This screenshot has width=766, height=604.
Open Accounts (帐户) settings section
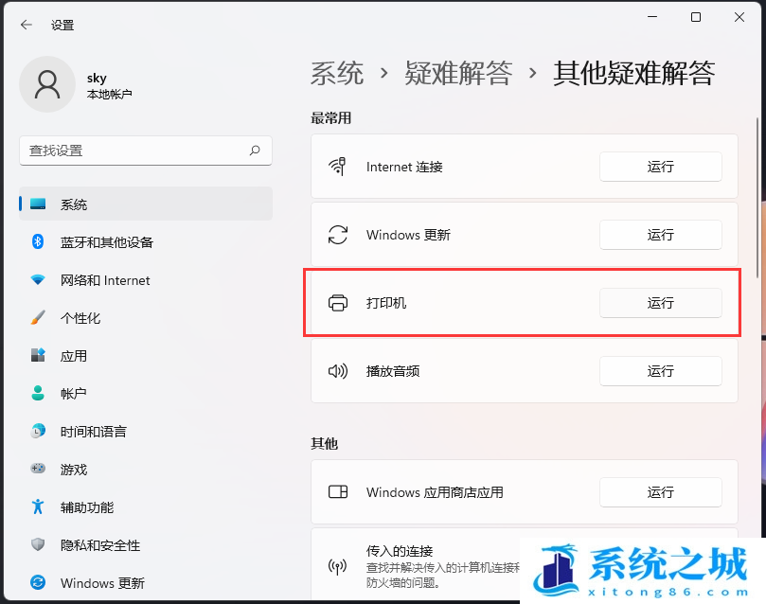pos(73,394)
